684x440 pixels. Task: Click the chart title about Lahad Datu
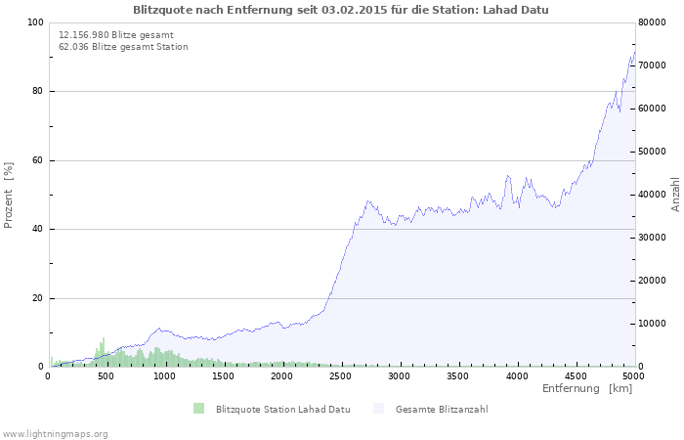[341, 10]
